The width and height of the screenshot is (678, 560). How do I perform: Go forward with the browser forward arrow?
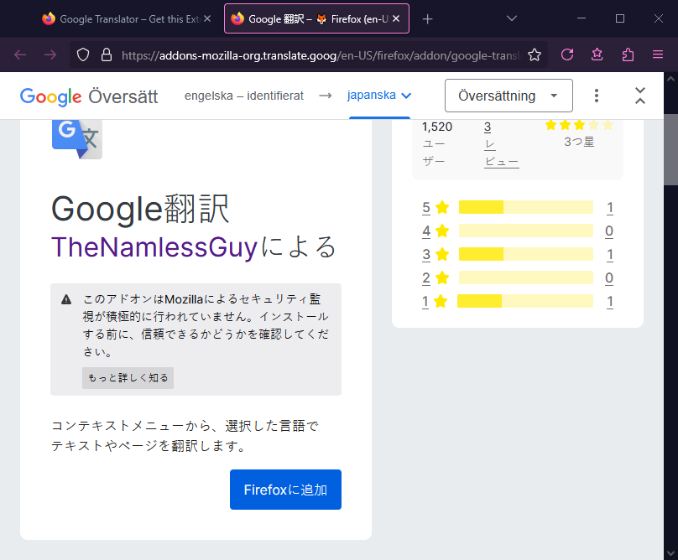50,54
